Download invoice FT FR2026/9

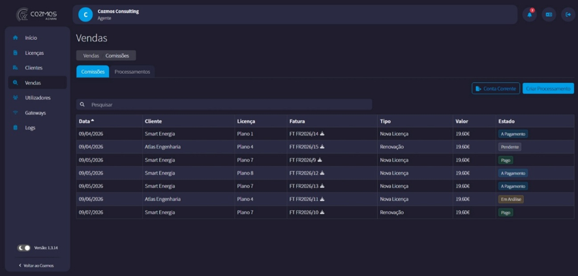[320, 160]
